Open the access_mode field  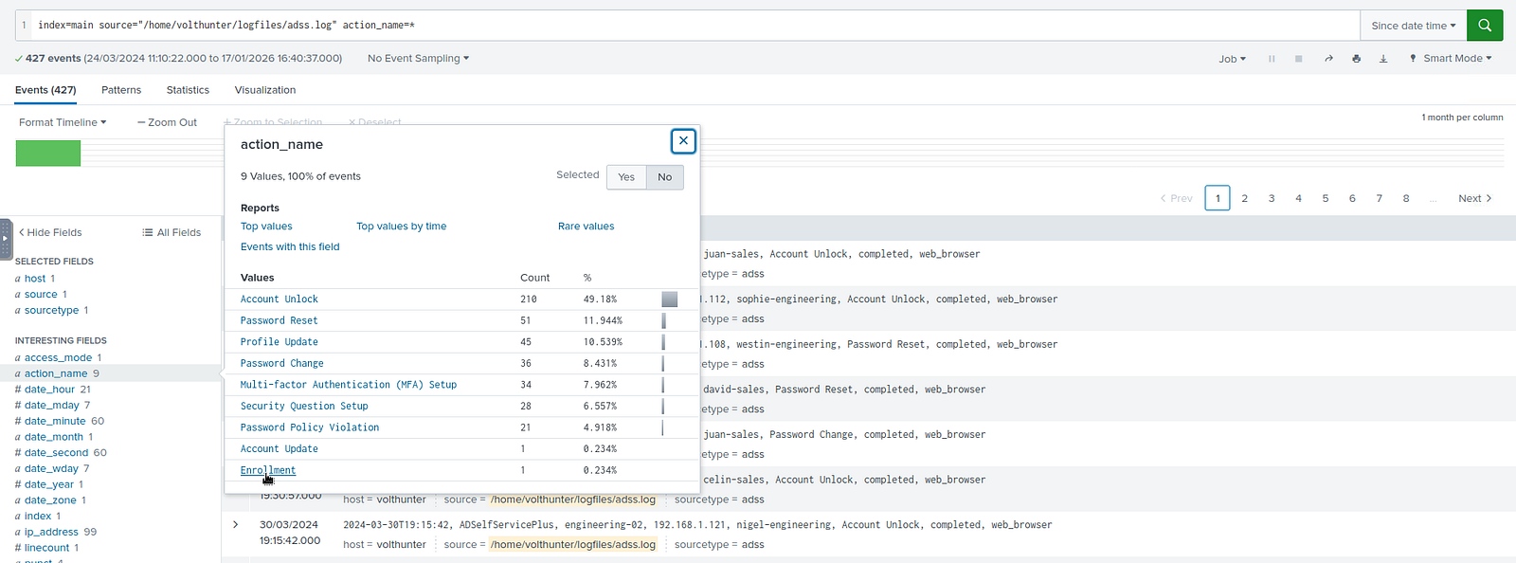coord(59,358)
